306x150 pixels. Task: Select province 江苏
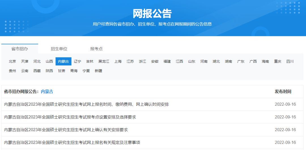pos(130,61)
